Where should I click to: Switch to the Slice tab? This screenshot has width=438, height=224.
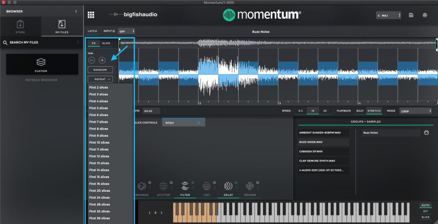(x=106, y=43)
